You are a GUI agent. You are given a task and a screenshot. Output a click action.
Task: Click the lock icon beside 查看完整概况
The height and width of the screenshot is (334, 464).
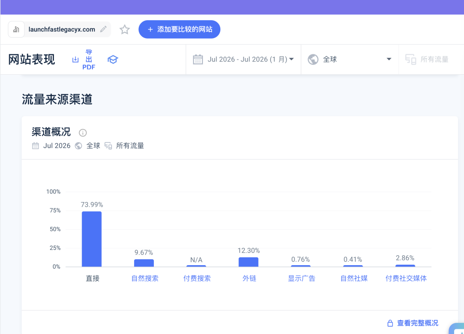coord(390,323)
